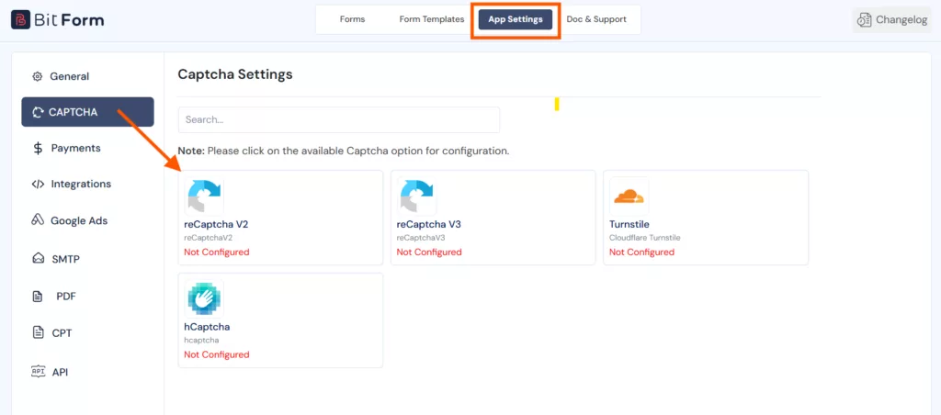Click the SMTP envelope icon
This screenshot has width=941, height=415.
point(39,259)
